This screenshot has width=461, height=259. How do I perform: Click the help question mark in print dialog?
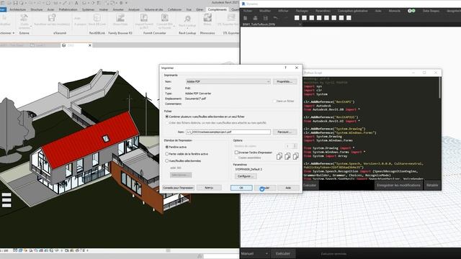click(285, 68)
